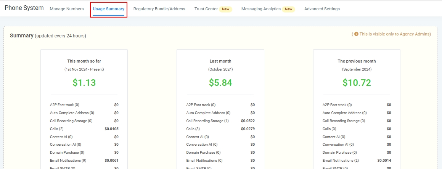Viewport: 442px width, 169px height.
Task: Go to the Messaging Analytics tab
Action: (261, 9)
